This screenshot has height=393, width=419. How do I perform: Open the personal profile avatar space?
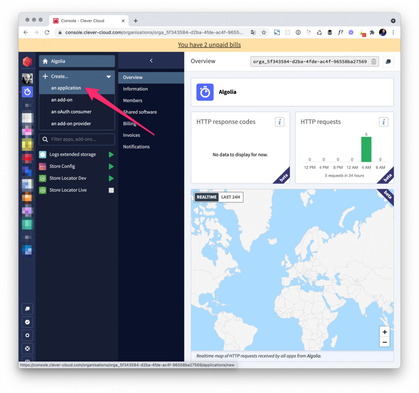[x=27, y=79]
